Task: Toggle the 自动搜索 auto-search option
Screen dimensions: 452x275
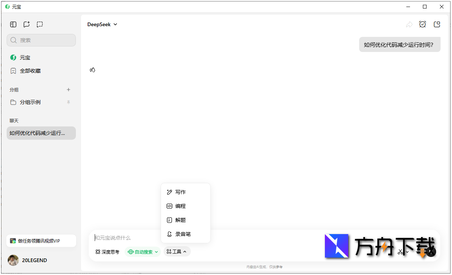Action: point(143,251)
